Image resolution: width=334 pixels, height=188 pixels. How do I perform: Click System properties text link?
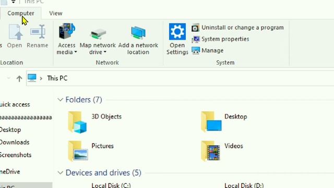click(x=225, y=39)
